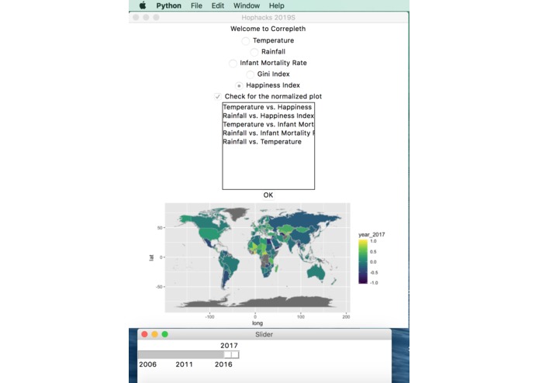539x383 pixels.
Task: Select 'Rainfall vs. Infant Mortality' list entry
Action: tap(268, 133)
